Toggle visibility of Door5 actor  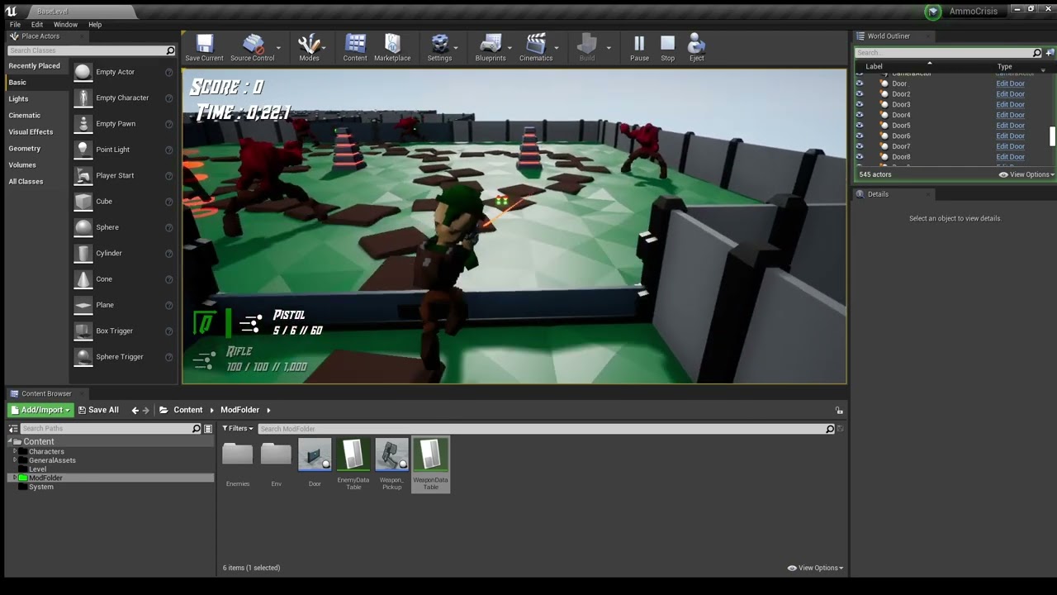(x=860, y=126)
